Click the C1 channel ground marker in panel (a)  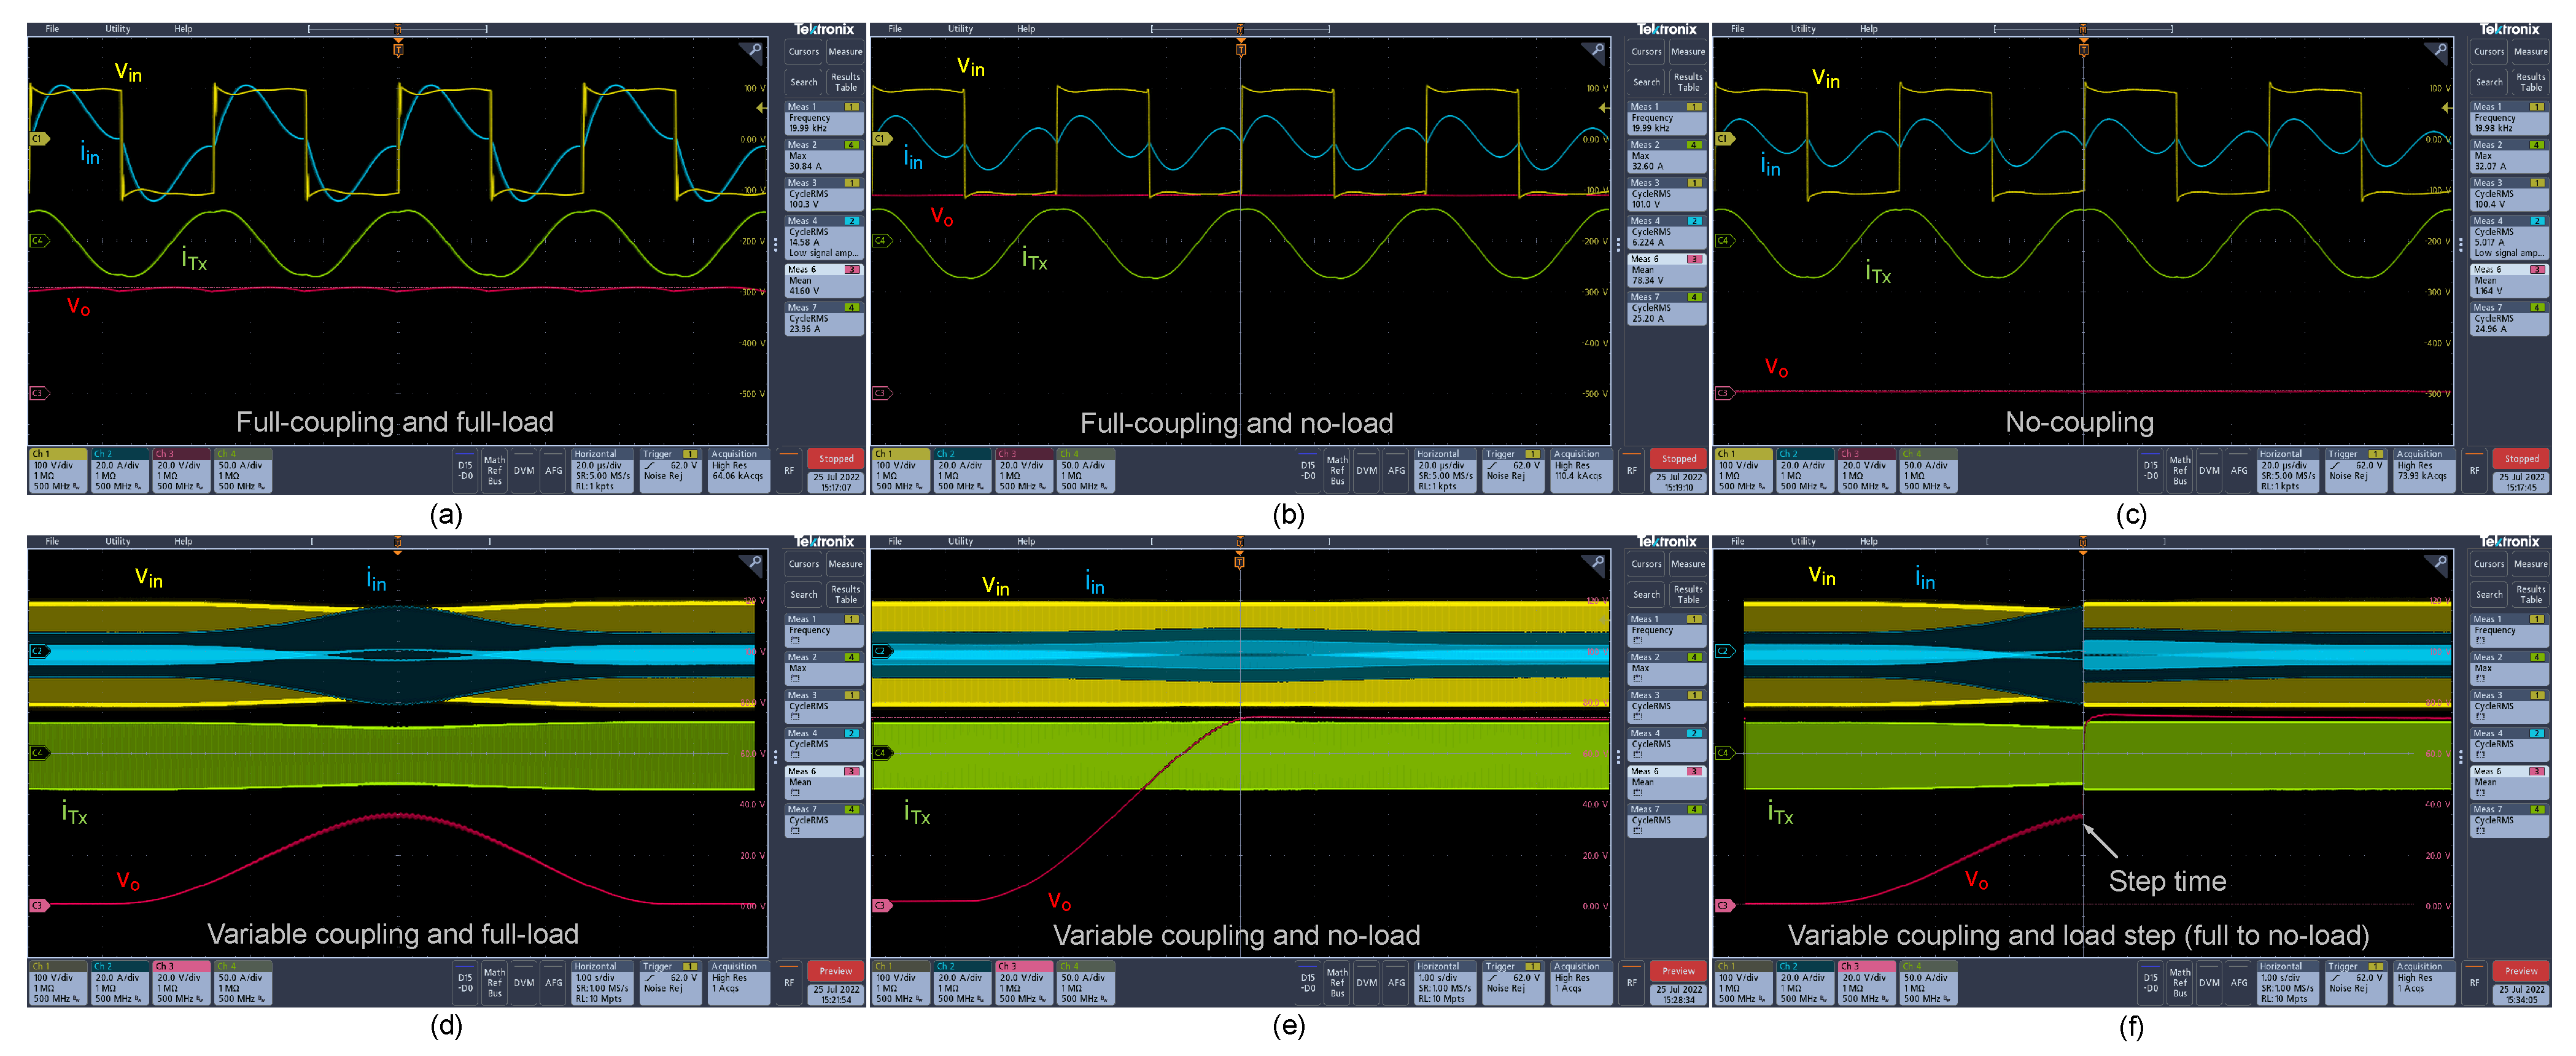[x=38, y=139]
